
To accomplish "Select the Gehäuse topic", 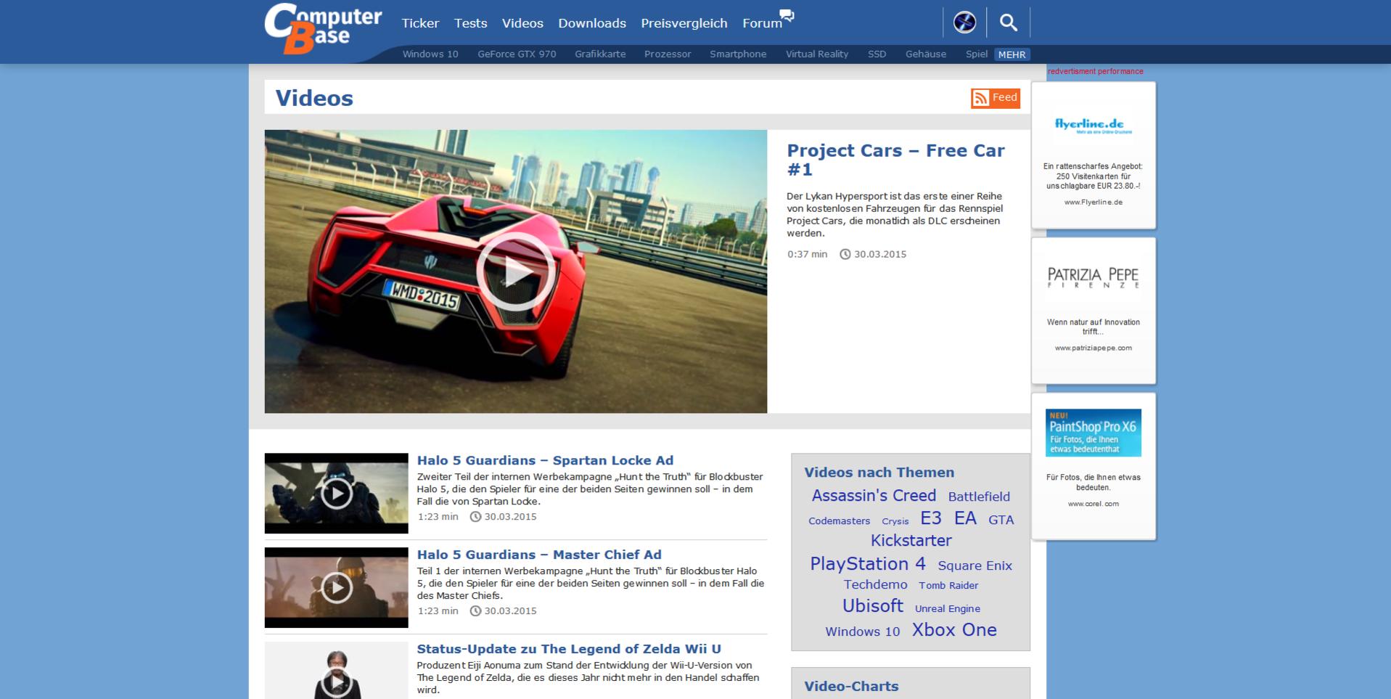I will click(926, 54).
